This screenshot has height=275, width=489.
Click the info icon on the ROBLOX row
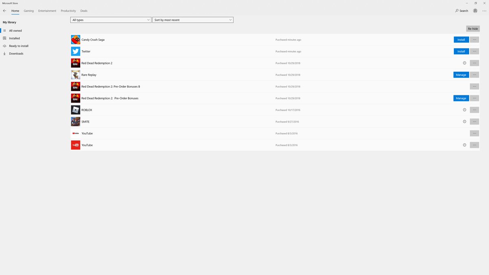pyautogui.click(x=465, y=110)
